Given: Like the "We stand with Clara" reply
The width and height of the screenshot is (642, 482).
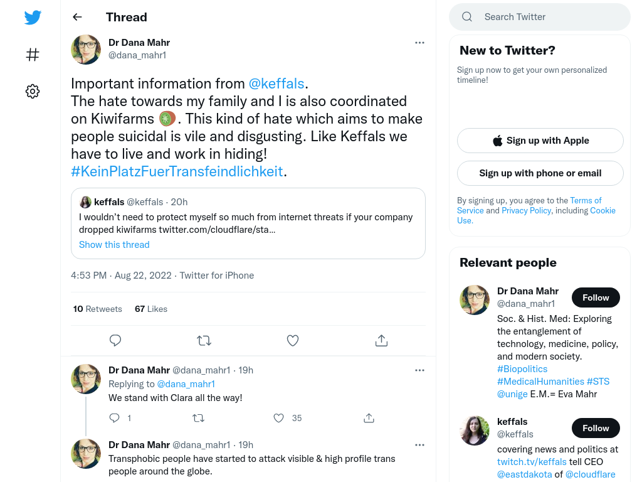Looking at the screenshot, I should click(279, 418).
